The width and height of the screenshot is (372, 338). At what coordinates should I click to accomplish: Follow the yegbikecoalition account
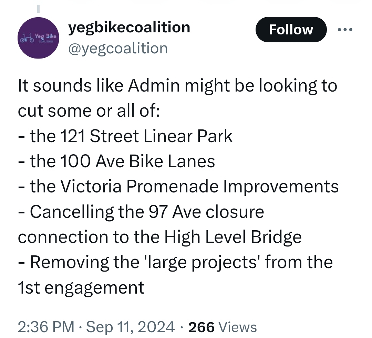pos(291,30)
